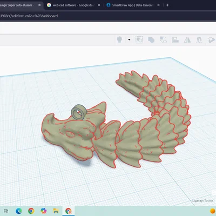Open Google Chrome from the taskbar
The image size is (216, 216).
(31, 211)
